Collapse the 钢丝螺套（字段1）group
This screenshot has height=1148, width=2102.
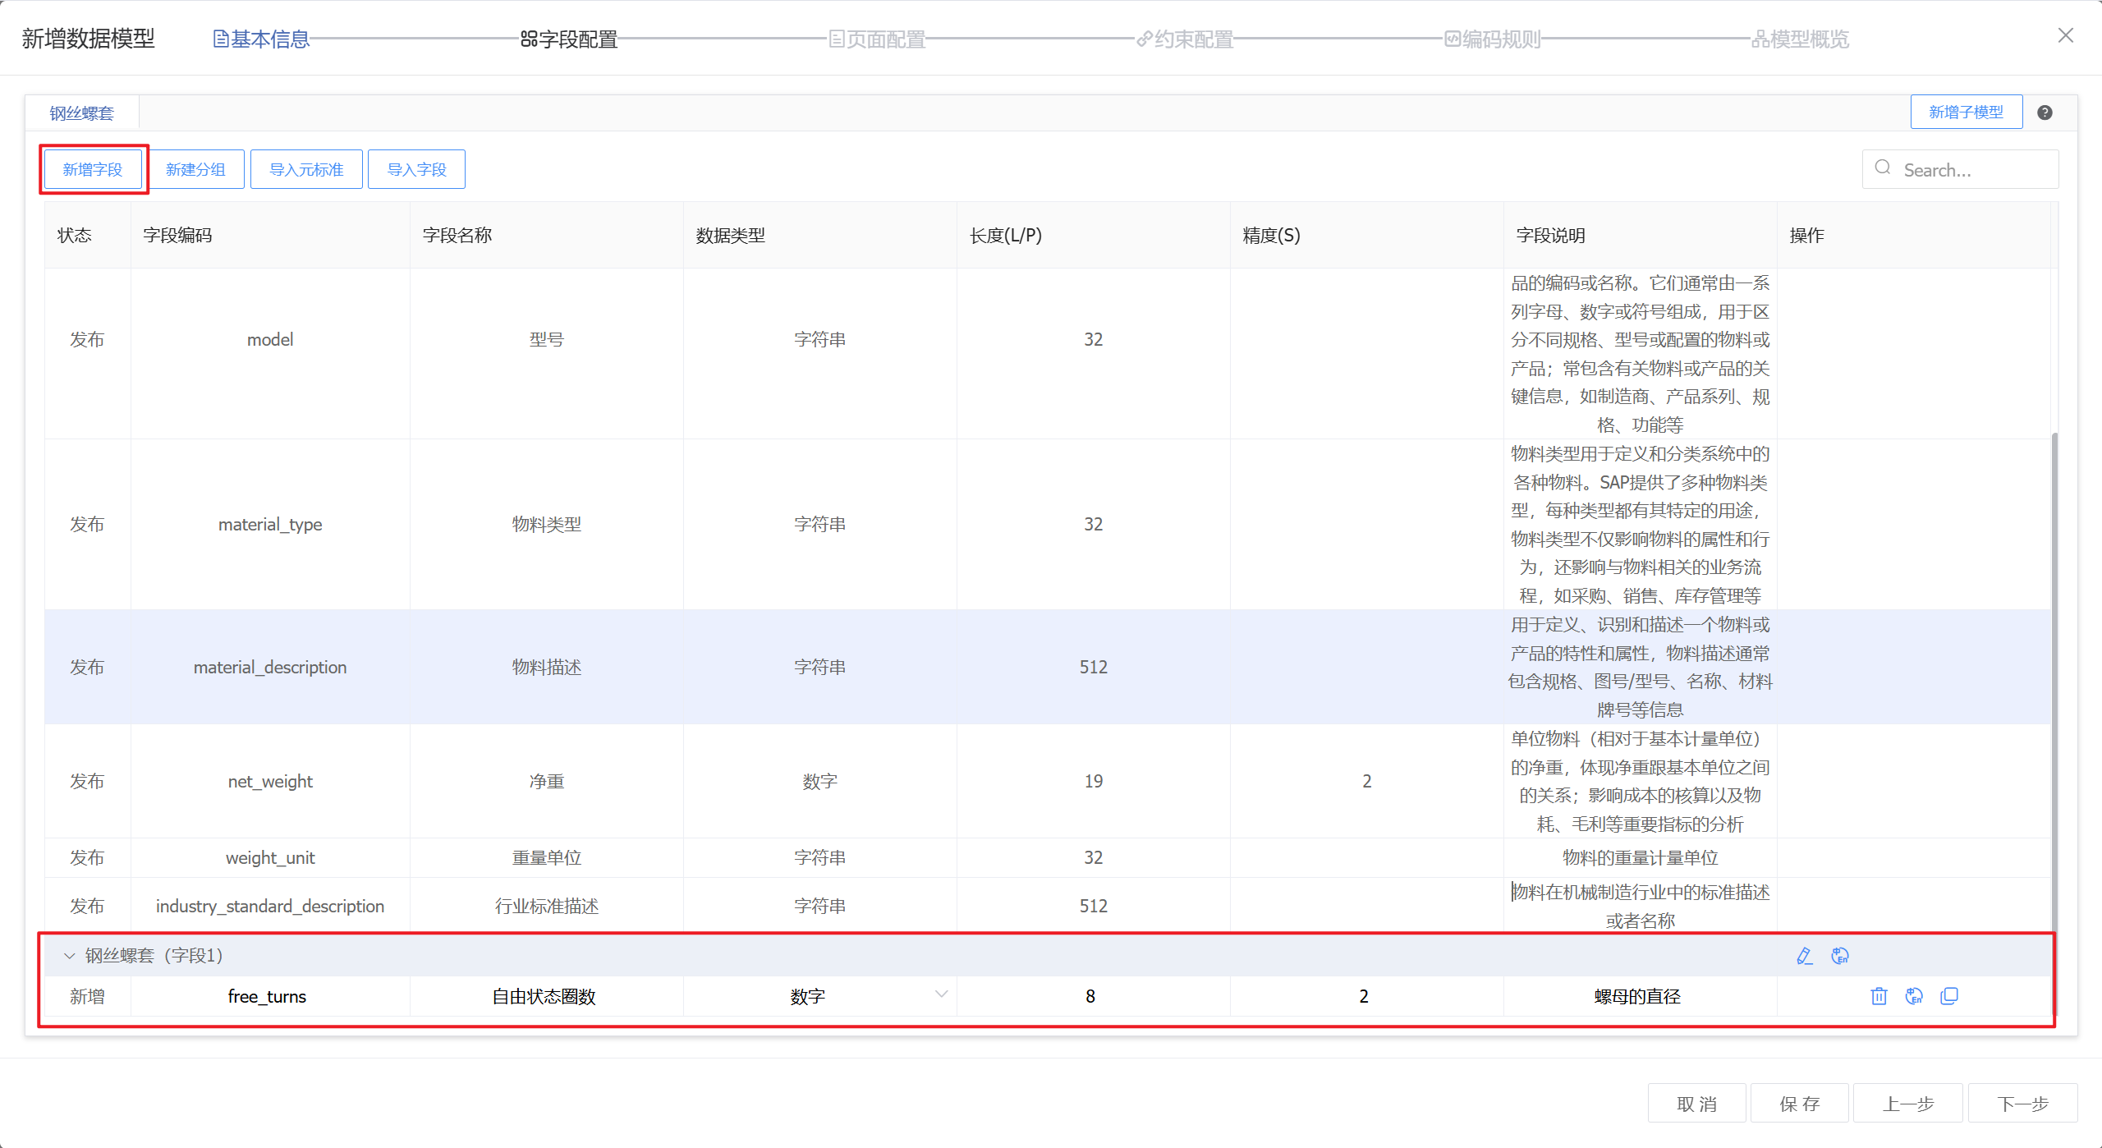click(x=70, y=956)
